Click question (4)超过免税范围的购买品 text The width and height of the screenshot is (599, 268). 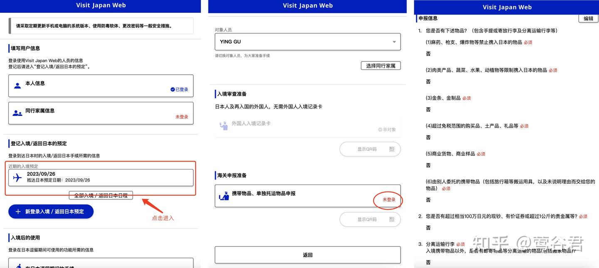tap(472, 126)
